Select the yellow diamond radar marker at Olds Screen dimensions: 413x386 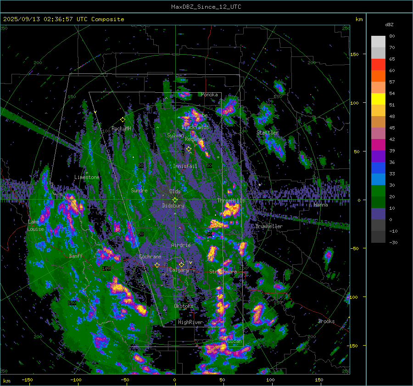(x=175, y=200)
